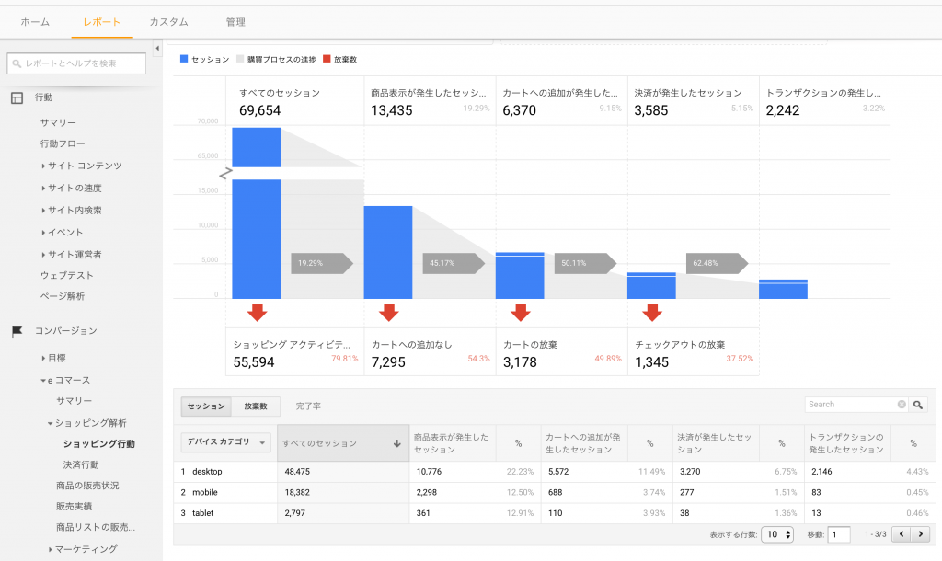This screenshot has height=561, width=942.
Task: Open 決済行動 report in the sidebar
Action: [81, 464]
